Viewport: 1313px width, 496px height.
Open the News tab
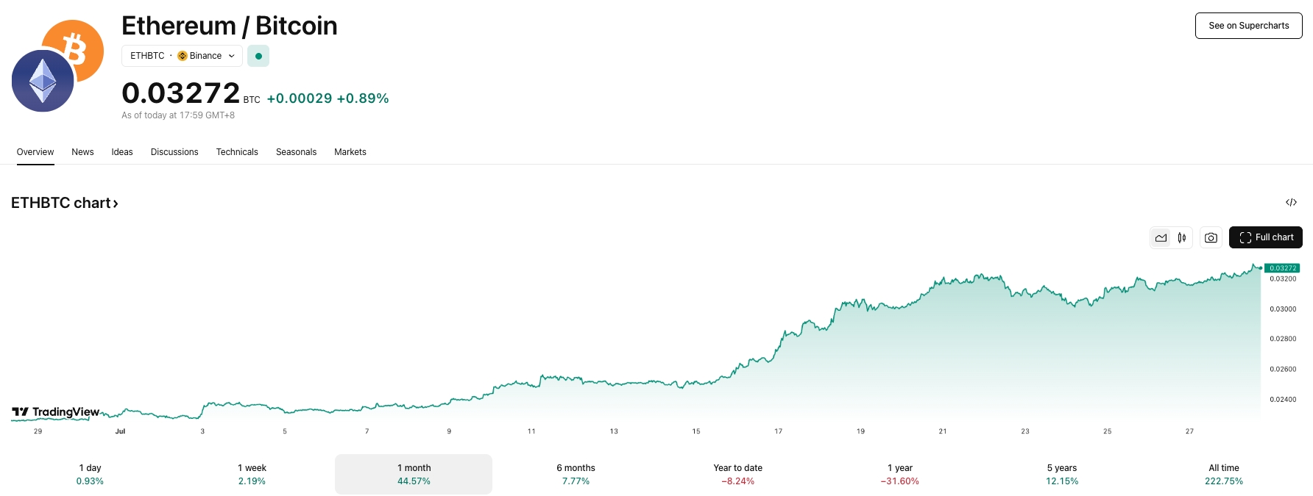coord(82,152)
